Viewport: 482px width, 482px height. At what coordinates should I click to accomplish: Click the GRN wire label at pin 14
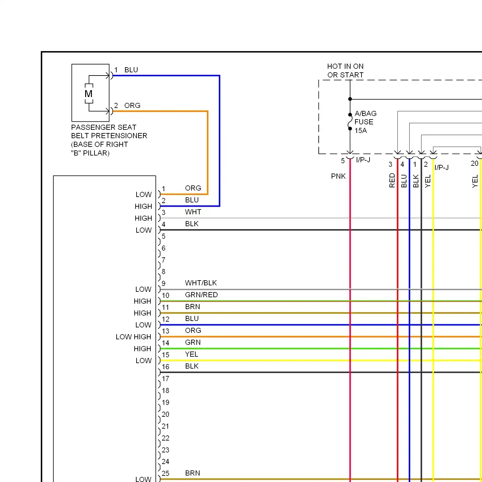(193, 342)
